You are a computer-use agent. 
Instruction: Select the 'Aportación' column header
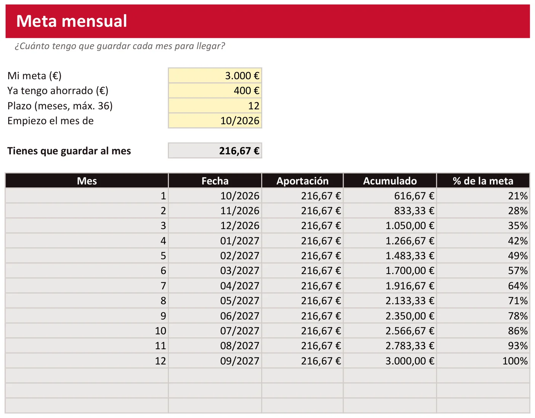(302, 181)
